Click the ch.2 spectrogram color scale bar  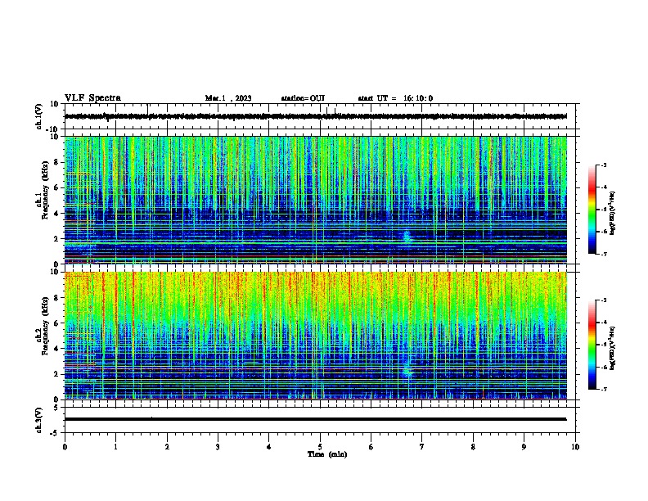click(x=592, y=345)
